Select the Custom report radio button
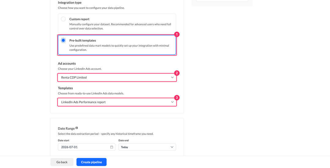This screenshot has width=330, height=168. tap(63, 19)
